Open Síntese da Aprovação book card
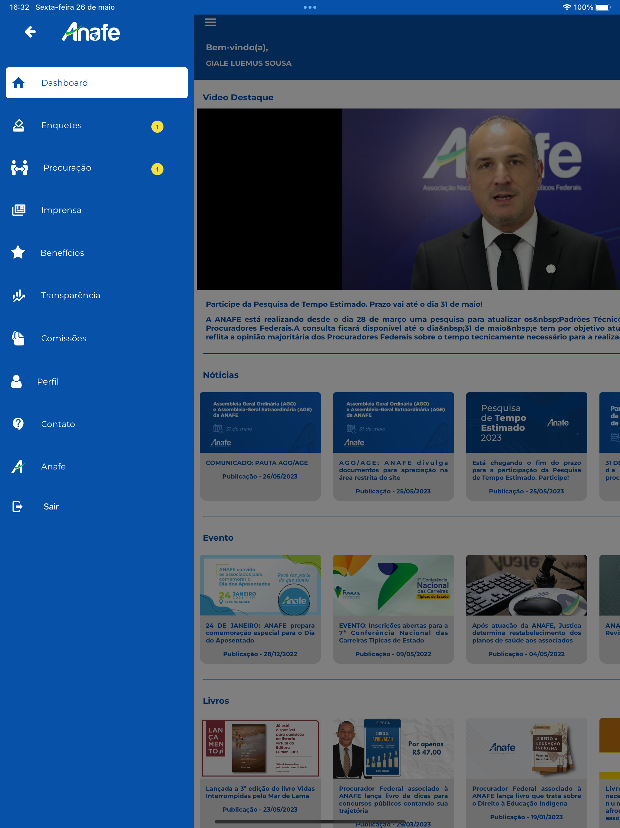Screen dimensions: 620x828 pos(393,773)
